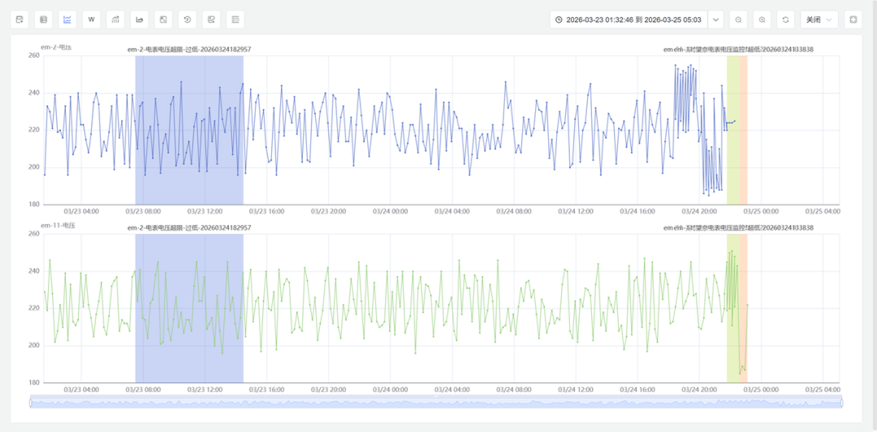Viewport: 877px width, 432px height.
Task: Click the chart export arrow icon
Action: click(140, 19)
